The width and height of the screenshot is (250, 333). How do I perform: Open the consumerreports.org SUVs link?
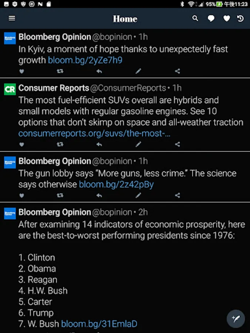point(94,133)
